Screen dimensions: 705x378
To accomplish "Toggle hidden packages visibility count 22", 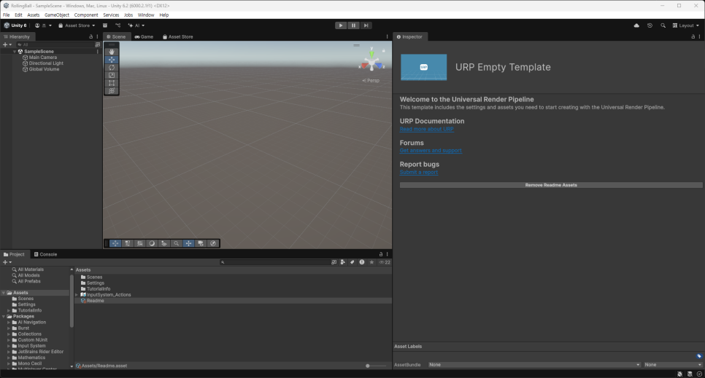I will pos(385,262).
